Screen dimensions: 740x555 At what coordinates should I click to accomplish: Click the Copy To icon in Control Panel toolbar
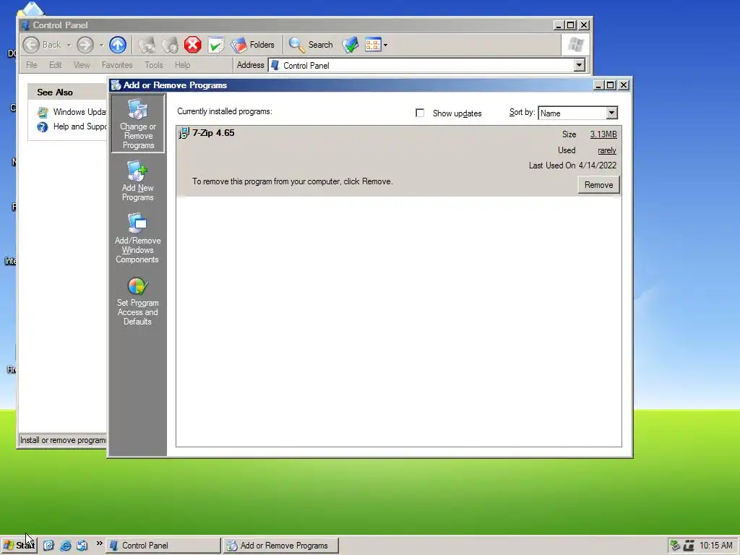[170, 45]
